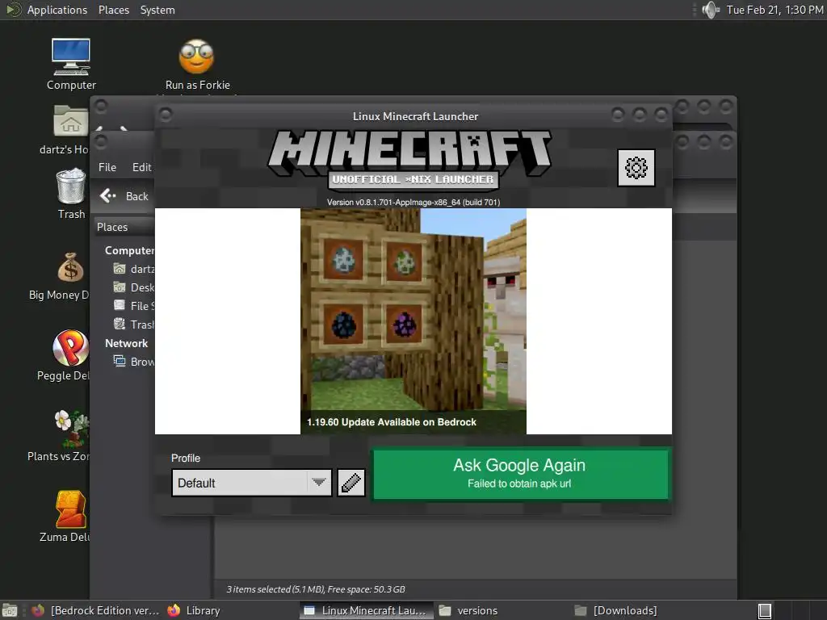Open the Applications menu
827x620 pixels.
coord(57,10)
